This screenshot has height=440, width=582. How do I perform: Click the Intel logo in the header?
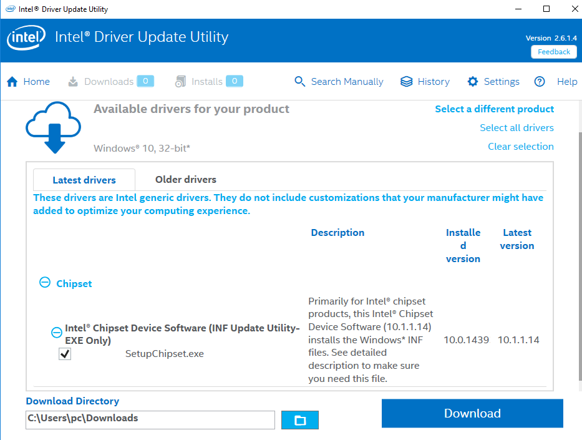pyautogui.click(x=26, y=37)
